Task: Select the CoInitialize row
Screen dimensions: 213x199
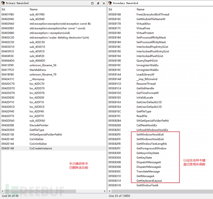Action: tap(53, 139)
